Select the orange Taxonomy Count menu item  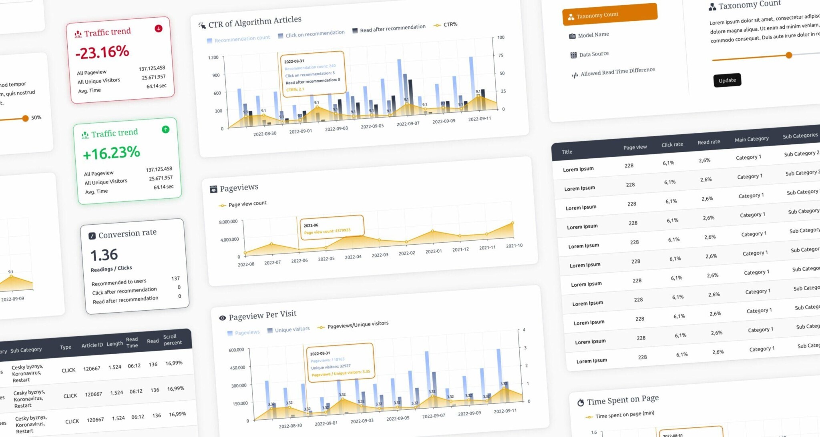pos(610,14)
